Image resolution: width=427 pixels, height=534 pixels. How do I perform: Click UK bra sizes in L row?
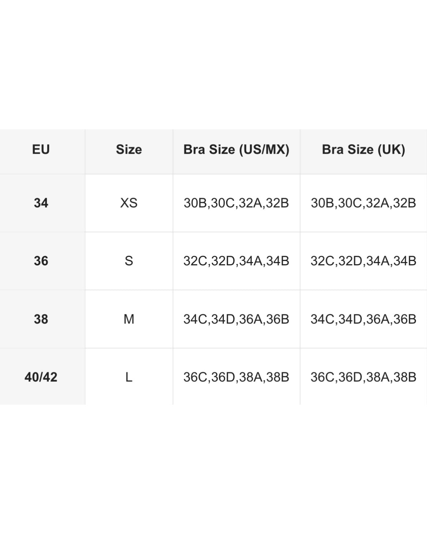363,377
